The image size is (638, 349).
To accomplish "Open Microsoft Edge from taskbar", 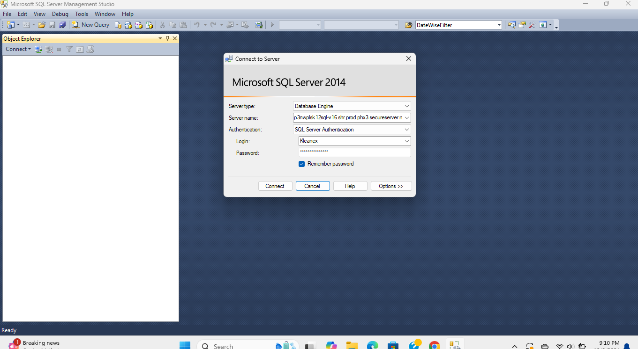I will pyautogui.click(x=372, y=345).
